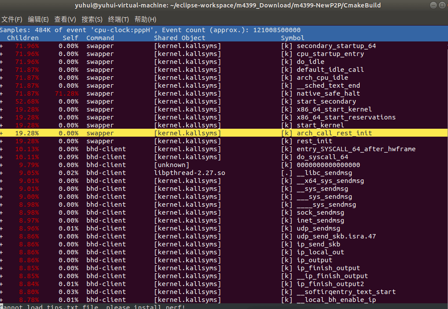Expand the start_secondary row plus sign

coord(1,102)
